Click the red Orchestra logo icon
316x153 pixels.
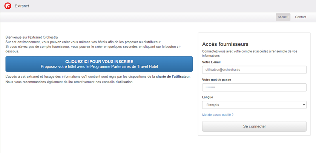(x=8, y=6)
